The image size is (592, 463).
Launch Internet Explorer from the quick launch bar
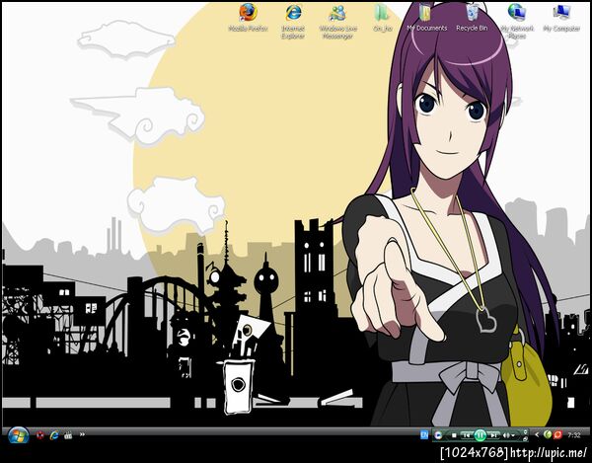pyautogui.click(x=54, y=435)
